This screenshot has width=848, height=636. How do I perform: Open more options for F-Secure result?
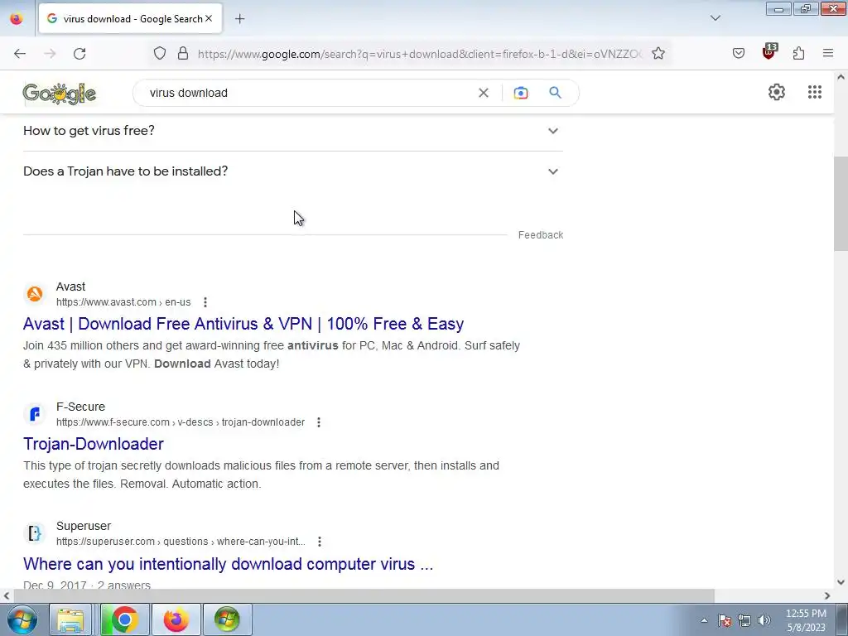pos(319,422)
